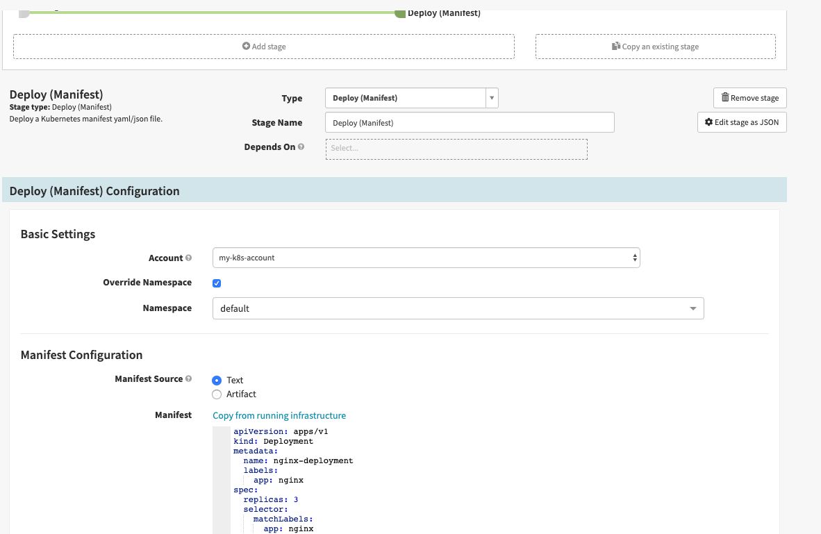Click Copy from running infrastructure link
This screenshot has width=821, height=534.
pos(279,415)
